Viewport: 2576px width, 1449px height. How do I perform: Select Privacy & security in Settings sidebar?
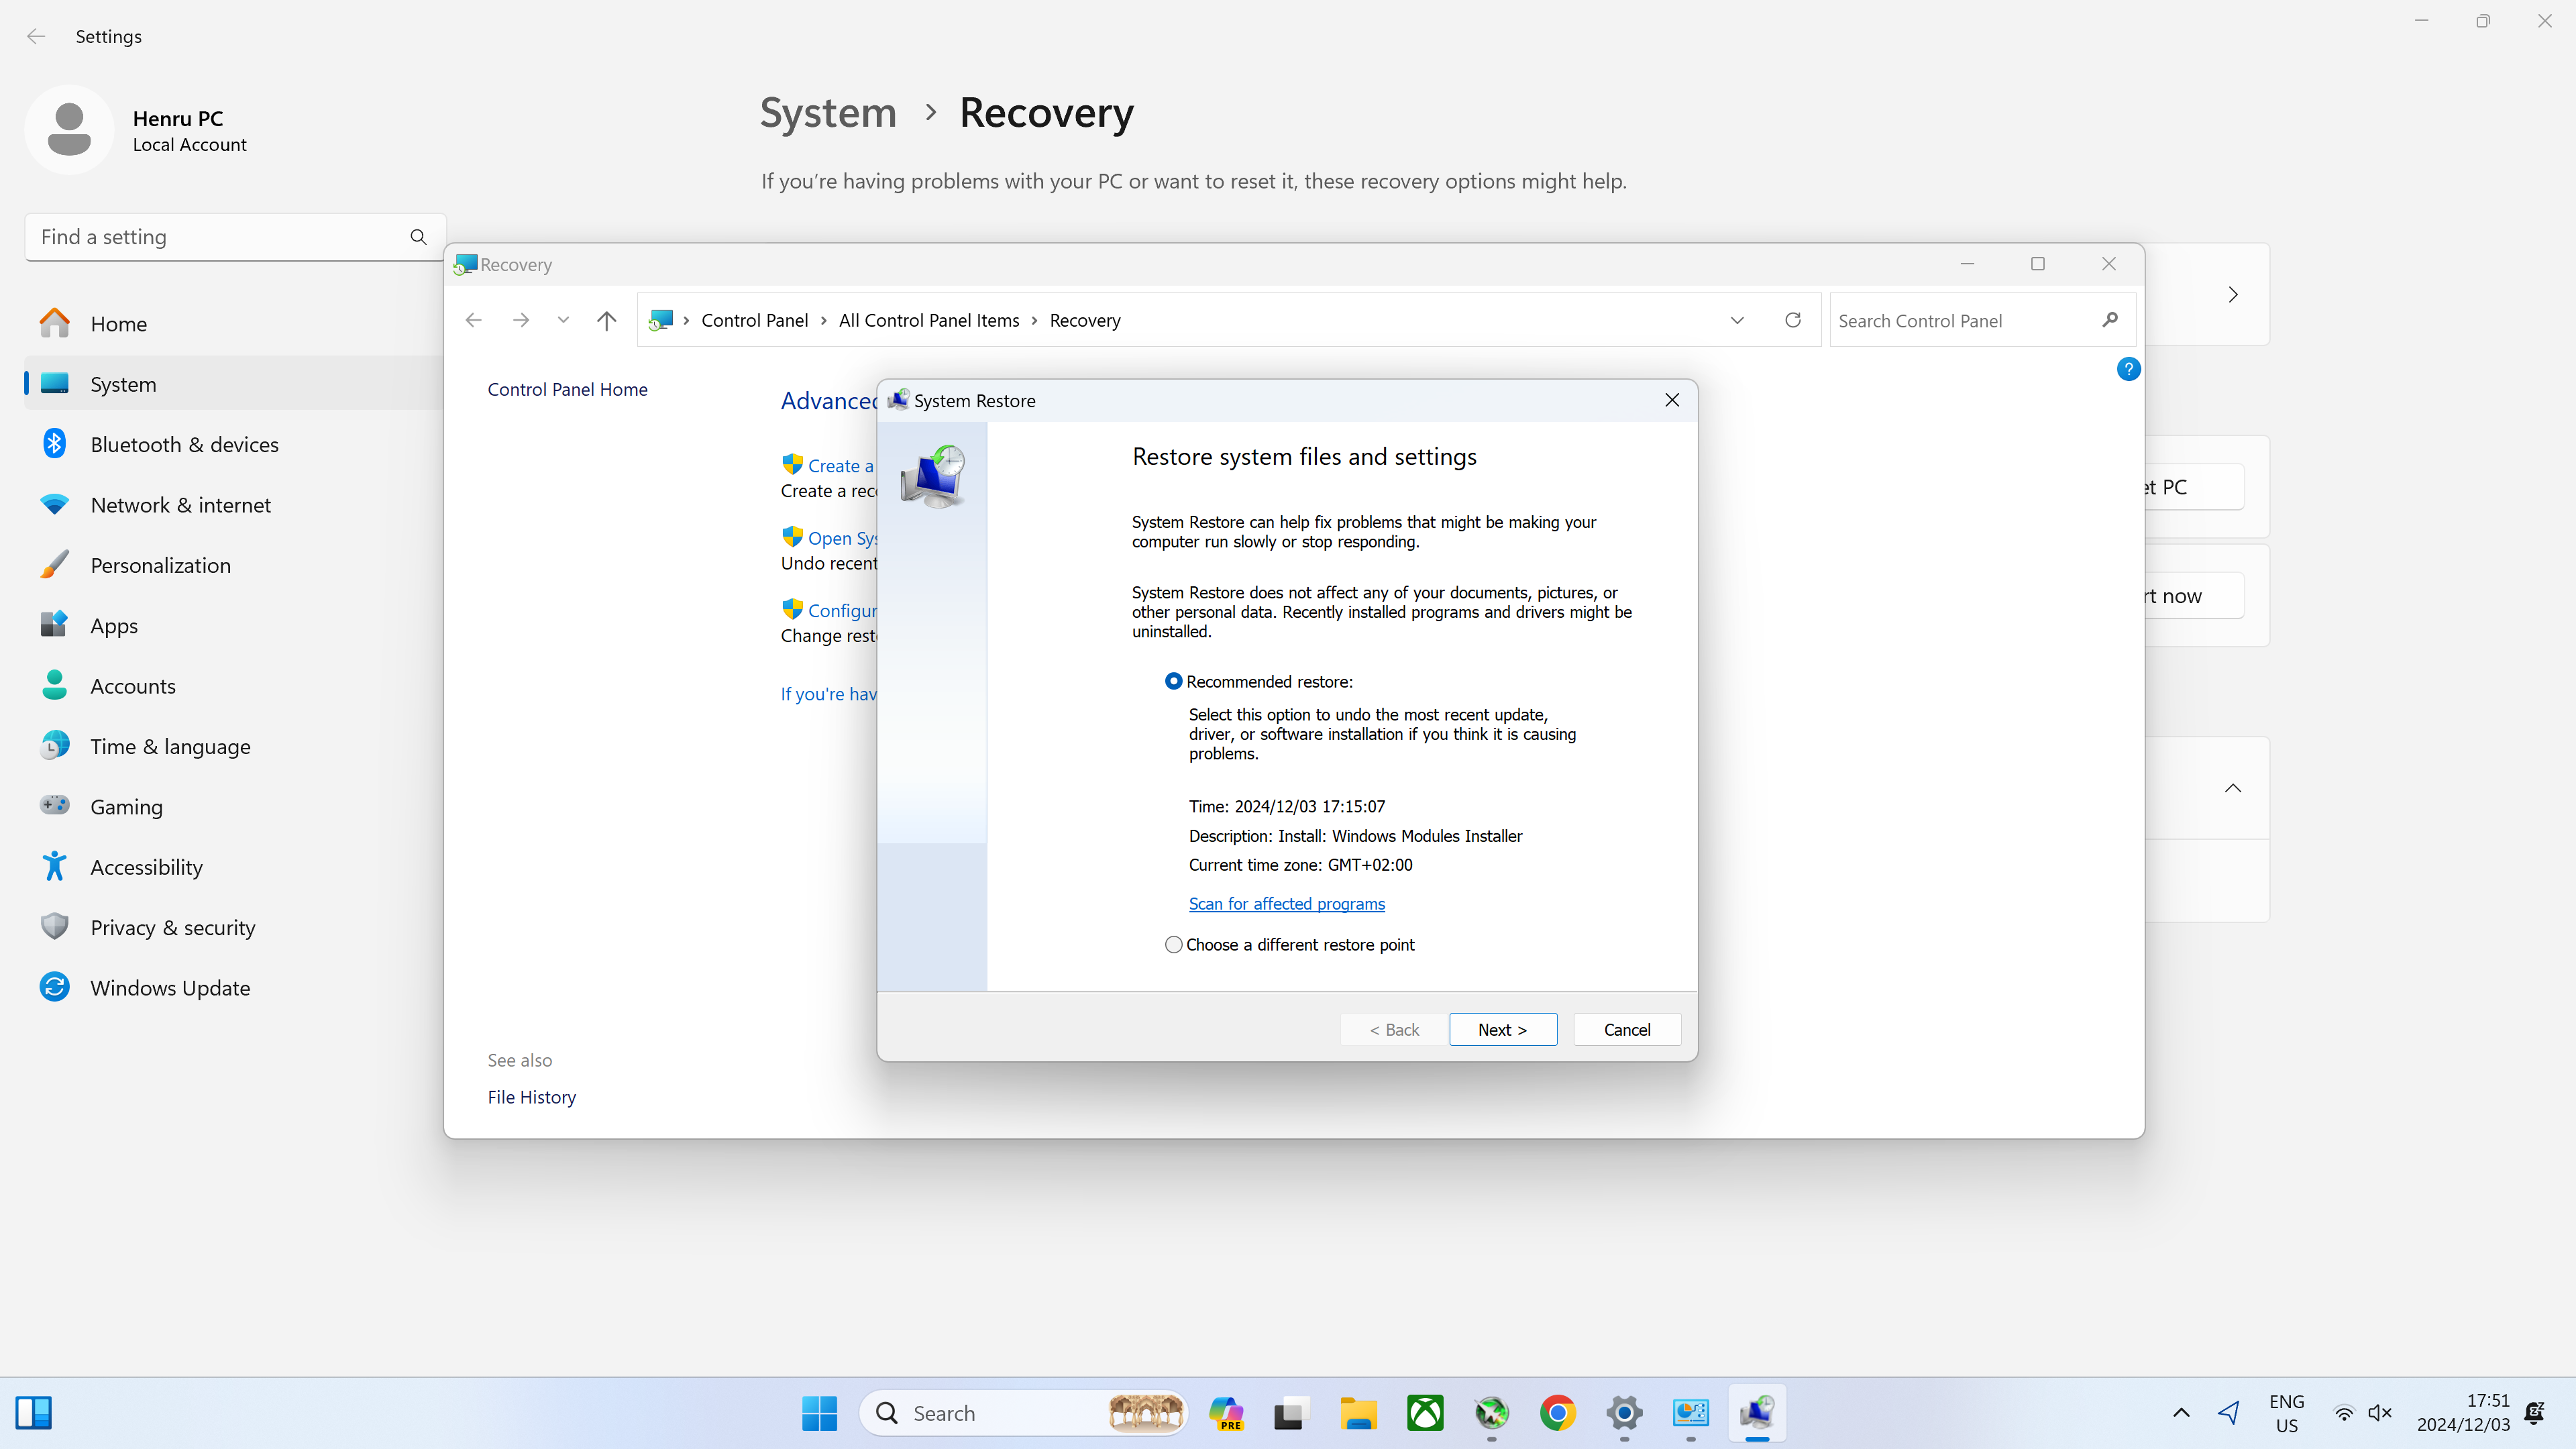pyautogui.click(x=172, y=927)
